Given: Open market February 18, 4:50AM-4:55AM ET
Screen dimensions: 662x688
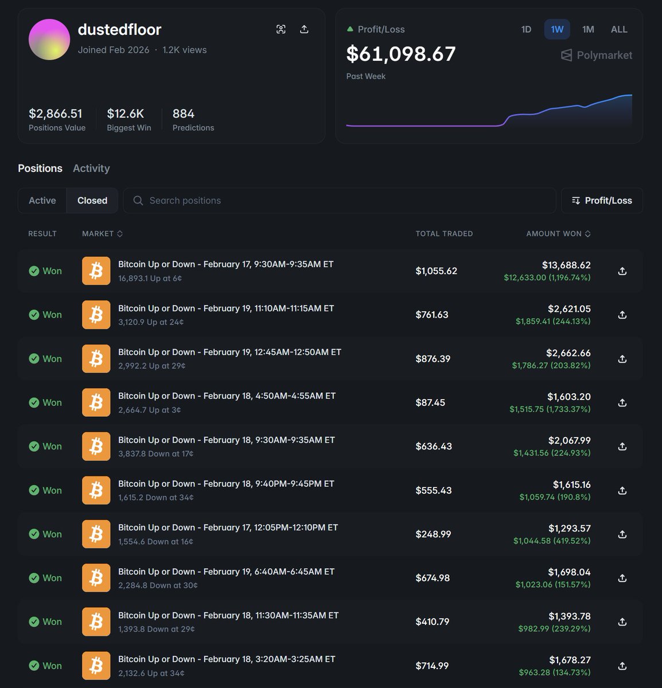Looking at the screenshot, I should click(x=227, y=396).
